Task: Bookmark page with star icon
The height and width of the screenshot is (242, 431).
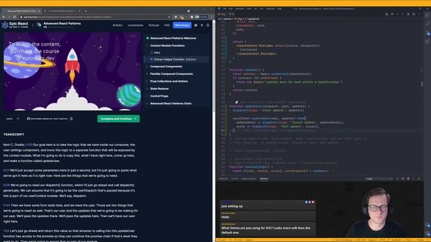Action: (169, 17)
